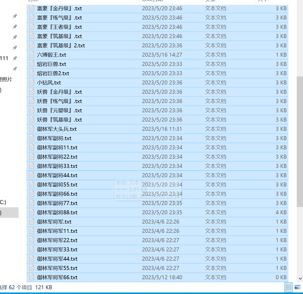
Task: Click the file name 妖兽『元婴级』.txt
Action: tap(59, 110)
